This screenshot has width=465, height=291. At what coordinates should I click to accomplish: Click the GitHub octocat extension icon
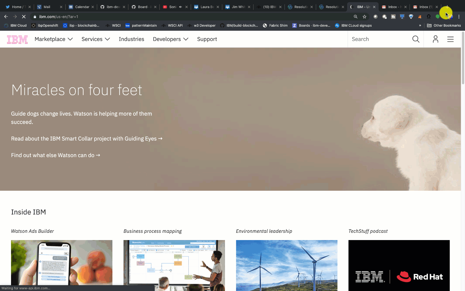click(x=429, y=17)
